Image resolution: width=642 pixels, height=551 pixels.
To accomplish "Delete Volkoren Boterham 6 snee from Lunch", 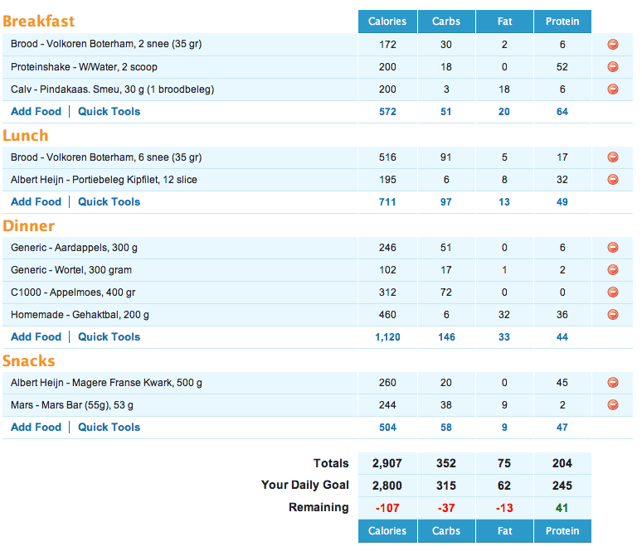I will [x=613, y=157].
